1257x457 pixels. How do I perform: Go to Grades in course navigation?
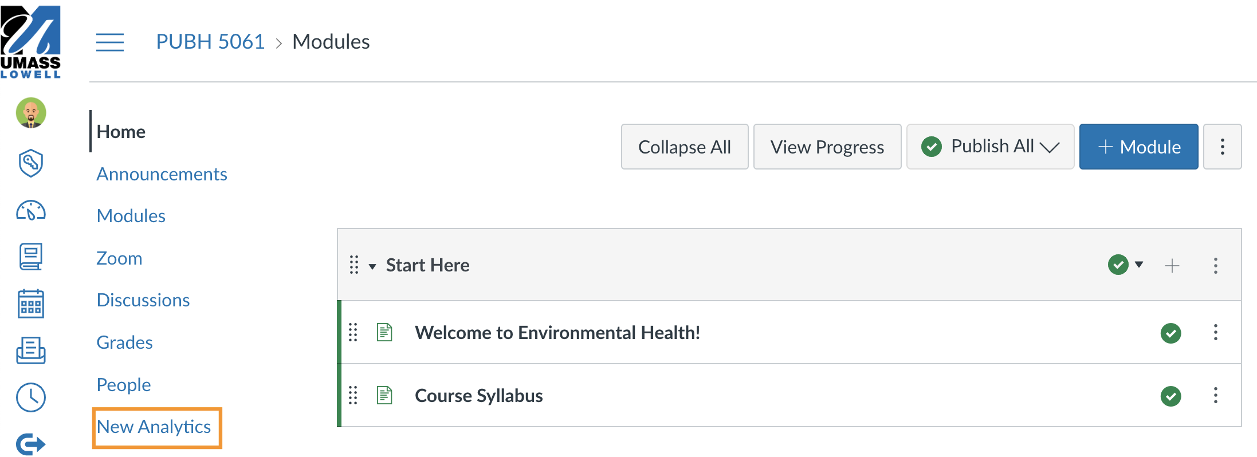124,342
